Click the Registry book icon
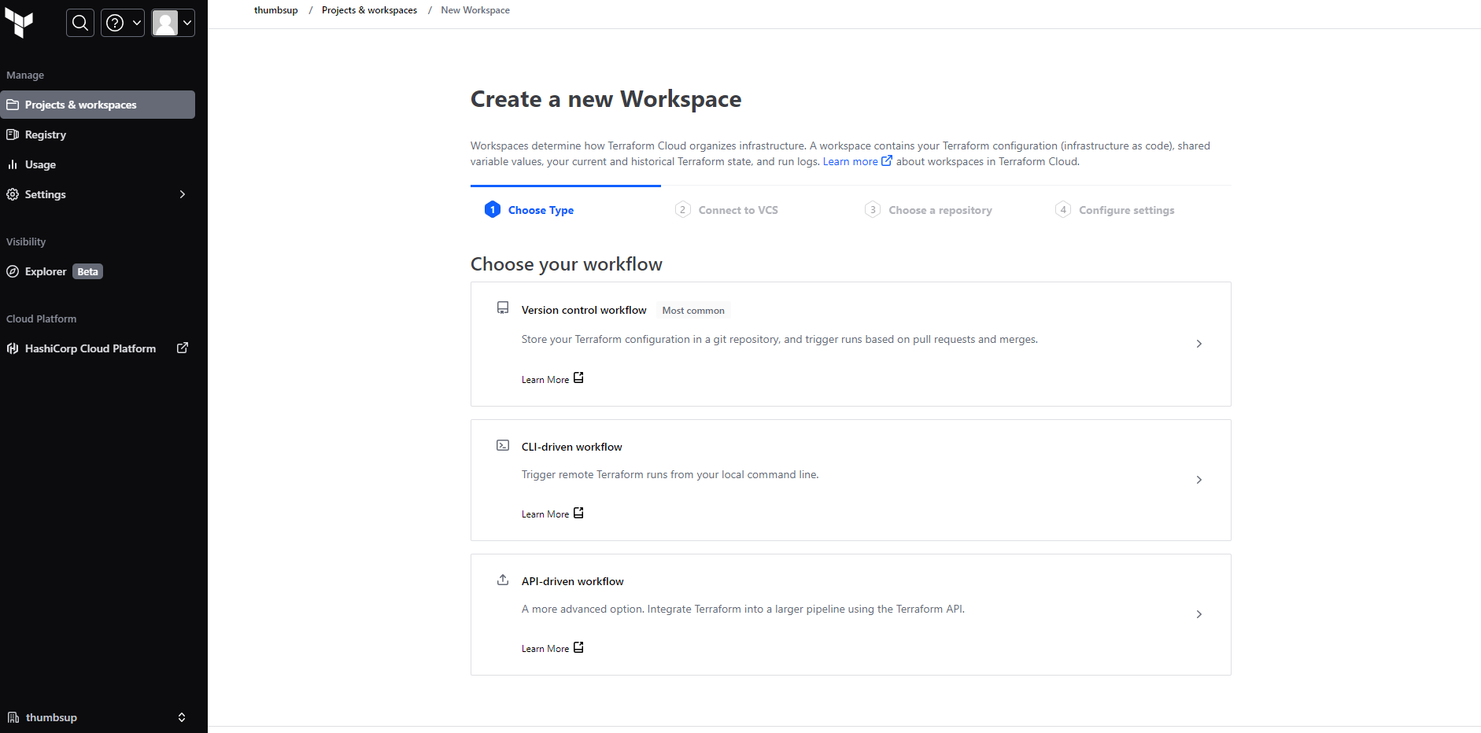Viewport: 1481px width, 733px height. click(x=13, y=134)
